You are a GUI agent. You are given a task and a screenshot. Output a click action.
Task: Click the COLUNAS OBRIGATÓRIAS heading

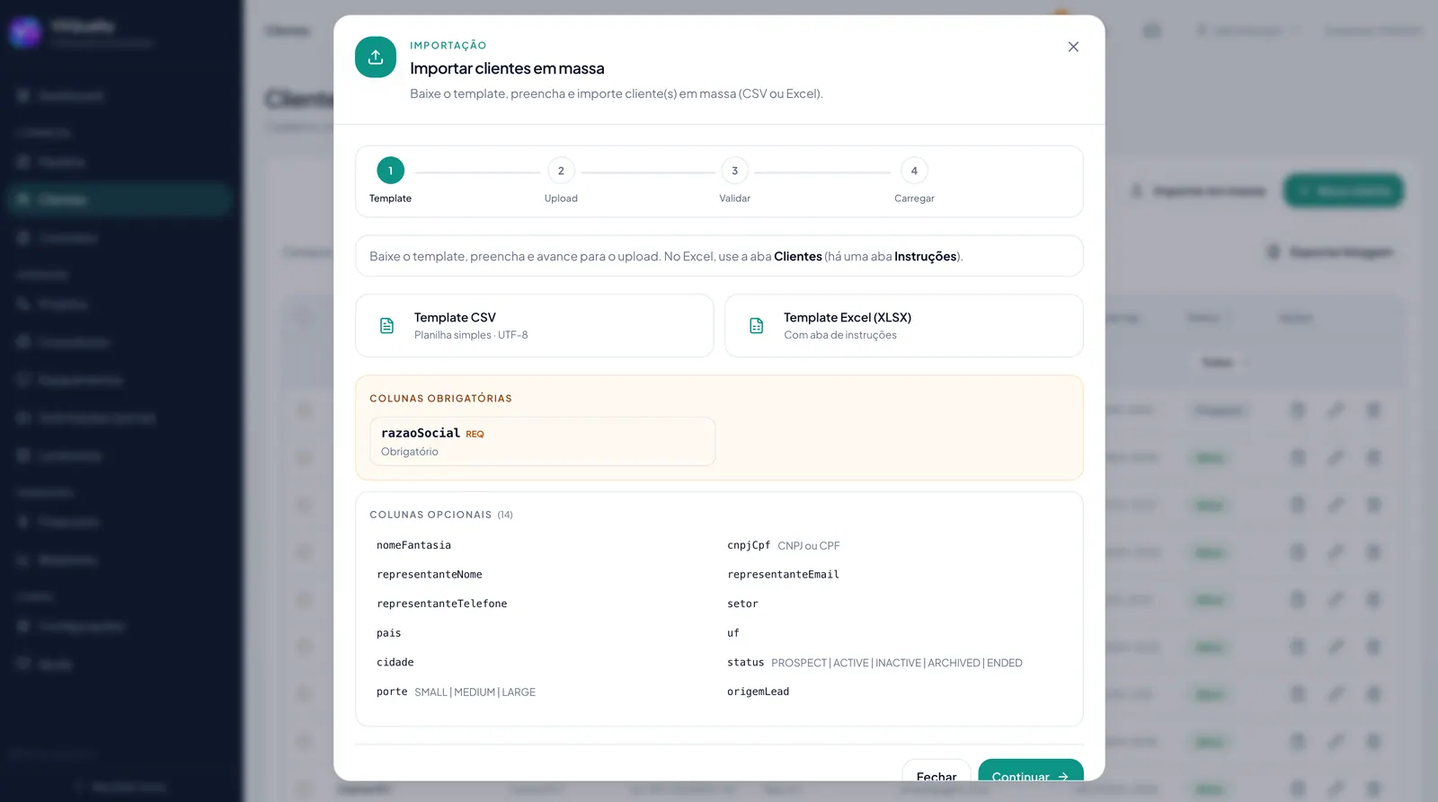440,399
